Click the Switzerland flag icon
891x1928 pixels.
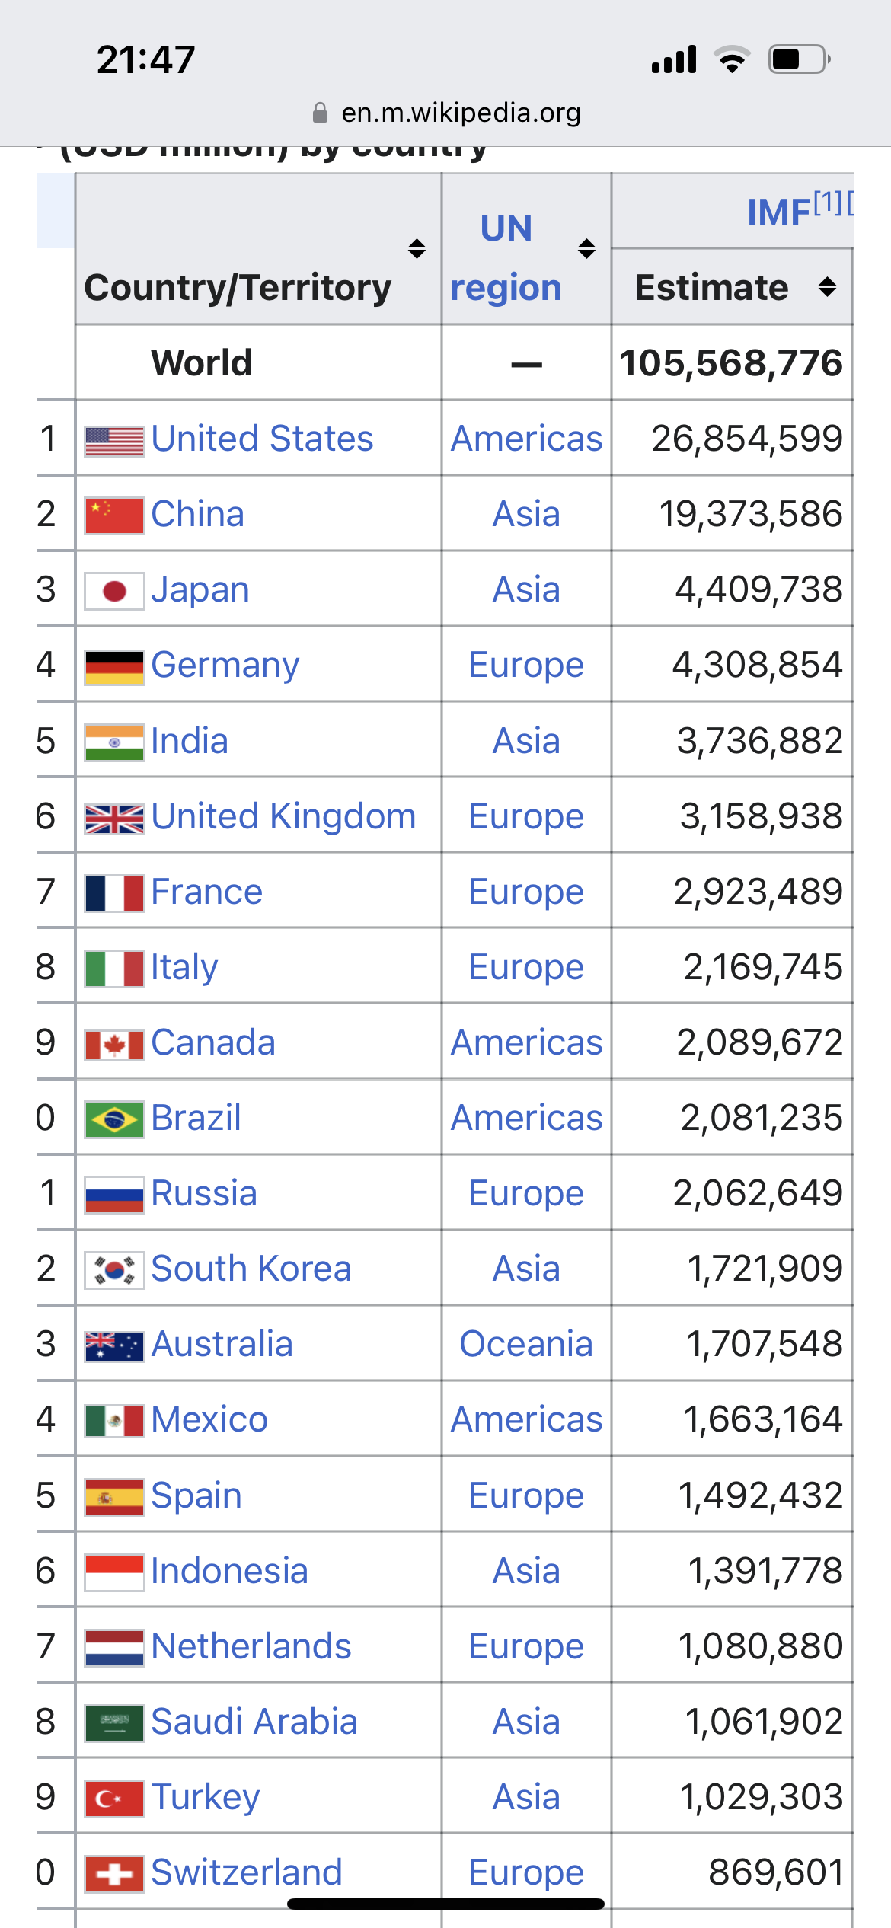coord(114,1874)
